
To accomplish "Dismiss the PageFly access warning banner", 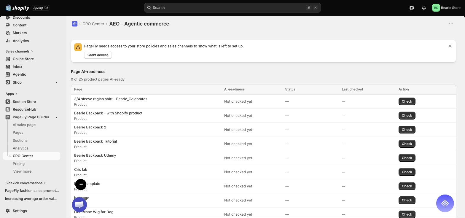I will point(450,46).
